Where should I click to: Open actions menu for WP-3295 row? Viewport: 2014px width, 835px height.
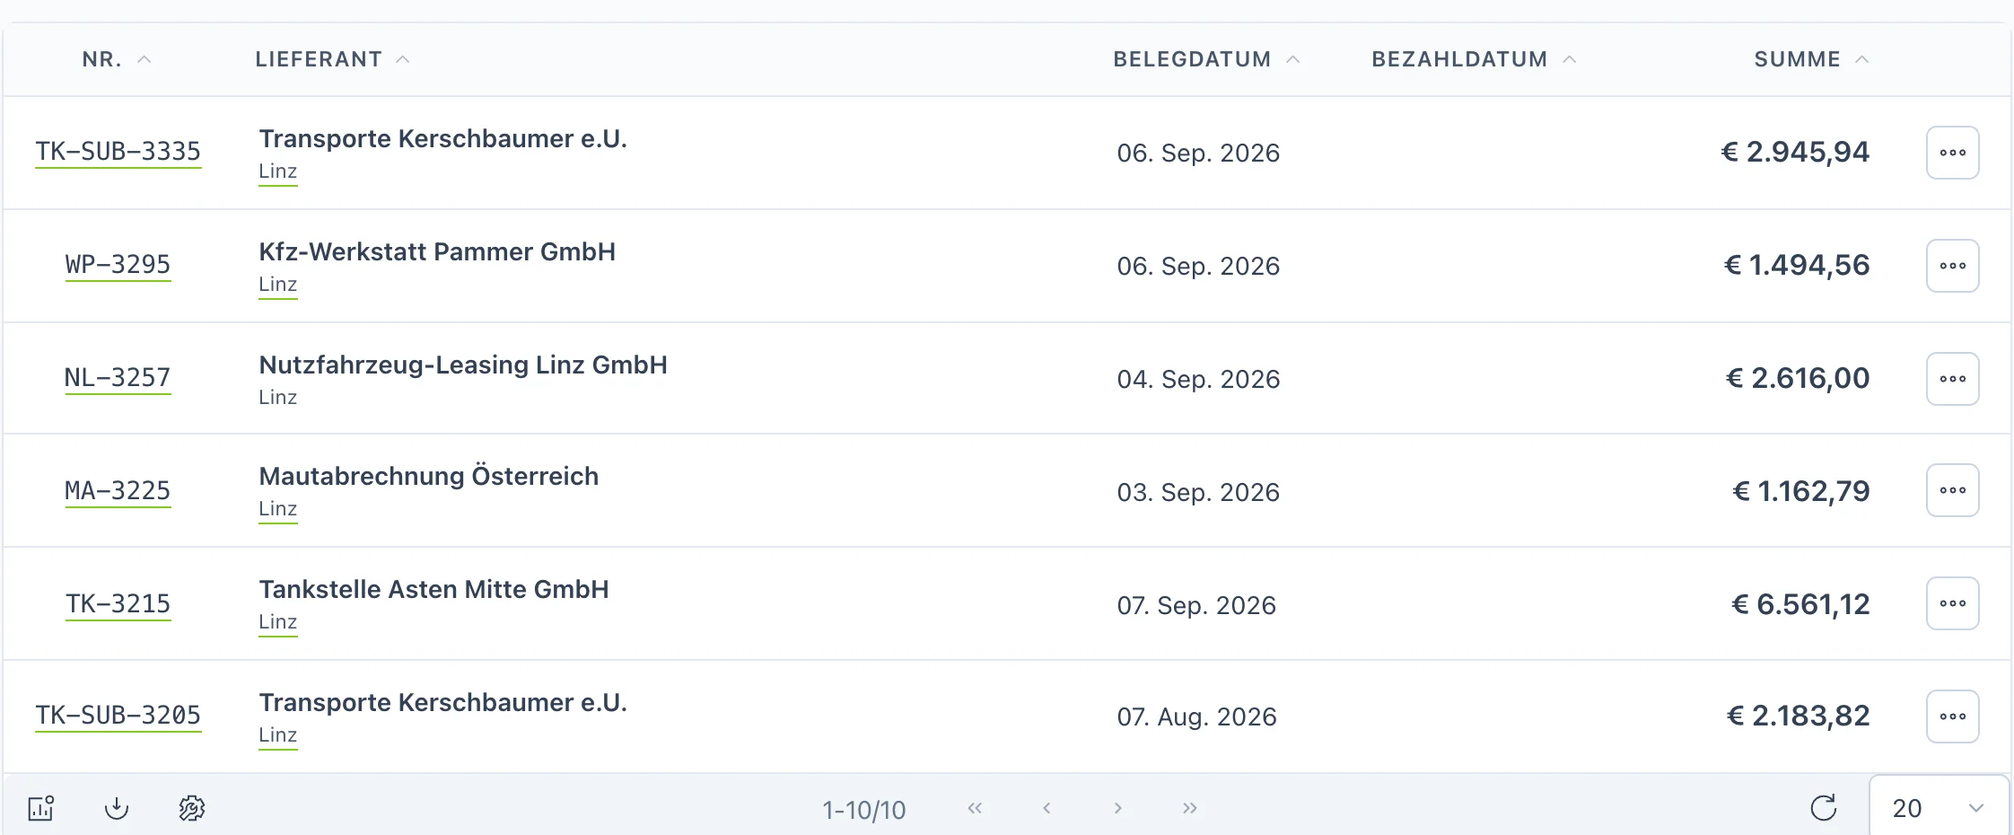[x=1953, y=266]
